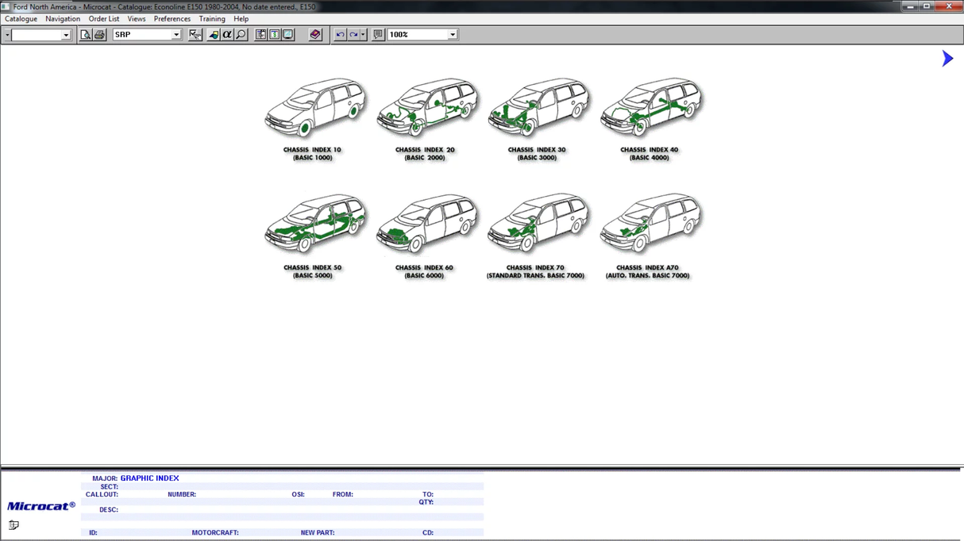Click the small icon below Microcat logo
This screenshot has height=541, width=964.
(x=13, y=525)
